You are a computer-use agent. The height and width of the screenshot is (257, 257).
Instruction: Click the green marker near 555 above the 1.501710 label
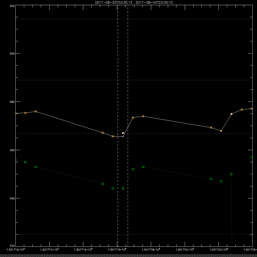pyautogui.click(x=25, y=162)
